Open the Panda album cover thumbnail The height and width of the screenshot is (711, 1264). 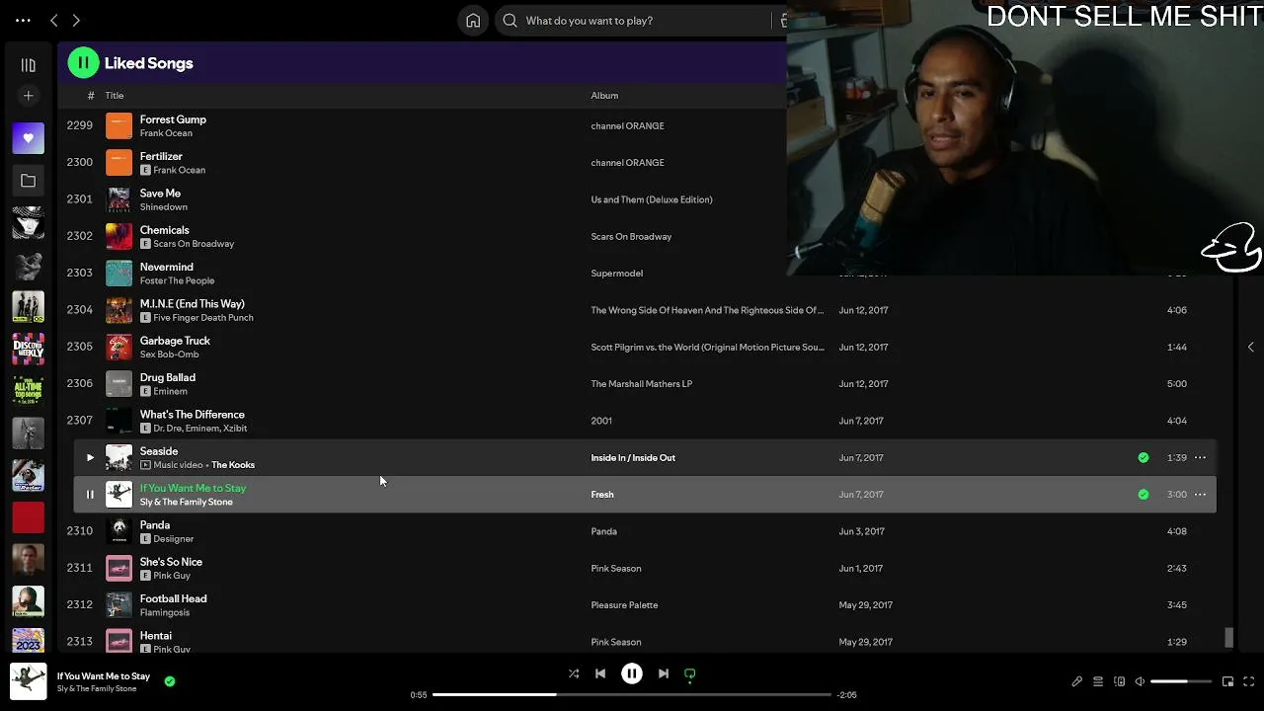click(118, 531)
